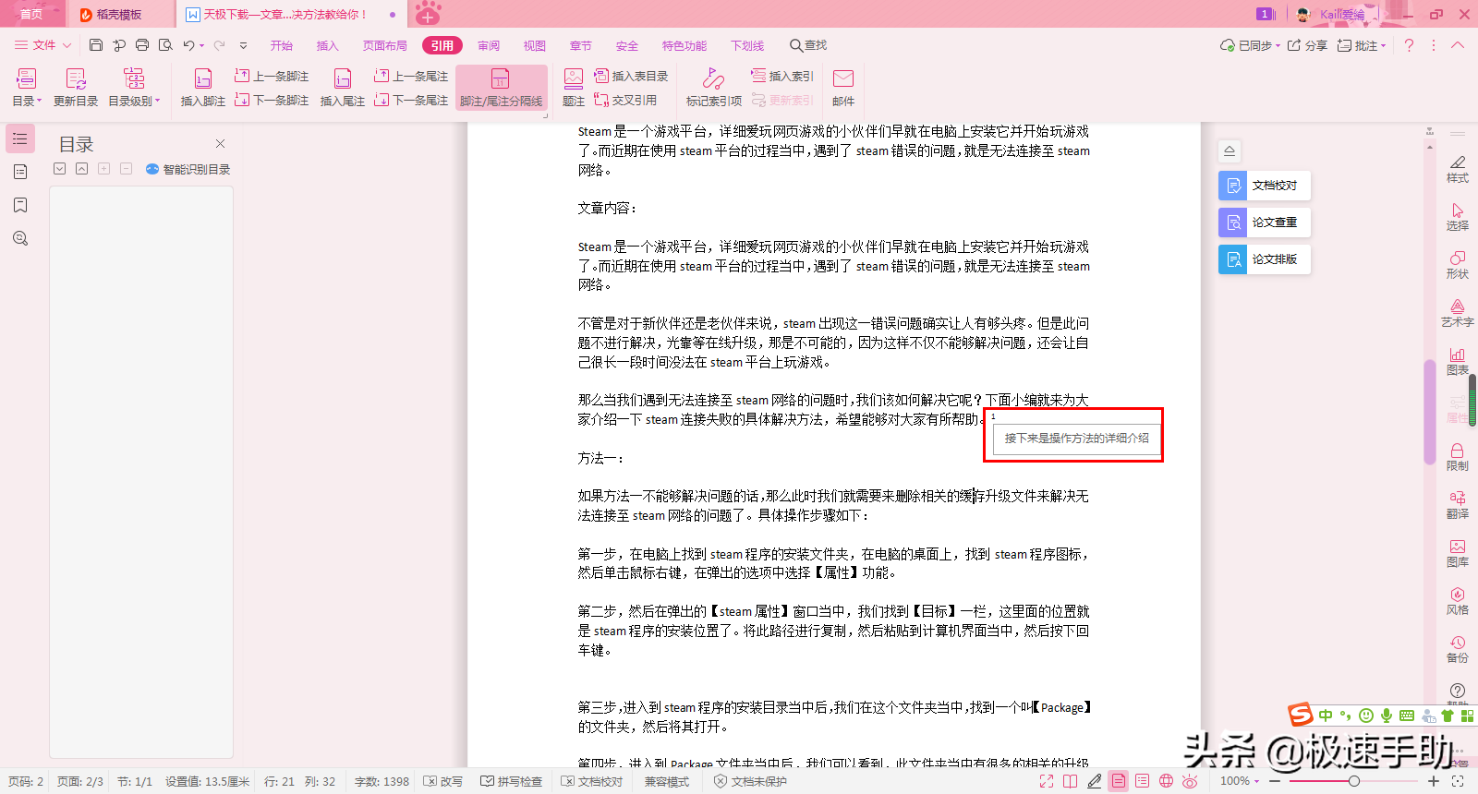Image resolution: width=1478 pixels, height=794 pixels.
Task: Open the 文件 menu dropdown
Action: 42,45
